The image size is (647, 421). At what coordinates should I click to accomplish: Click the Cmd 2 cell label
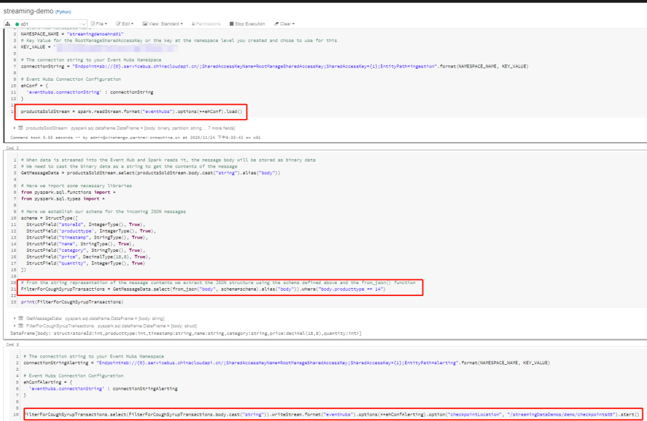tap(13, 148)
